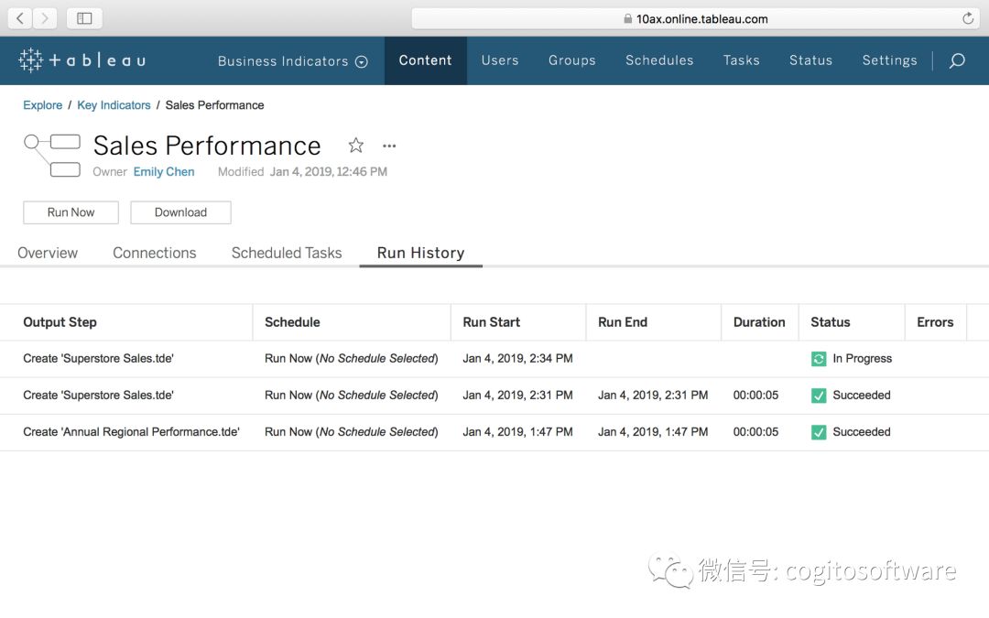Reload the page with the refresh icon
This screenshot has width=989, height=618.
click(x=968, y=18)
